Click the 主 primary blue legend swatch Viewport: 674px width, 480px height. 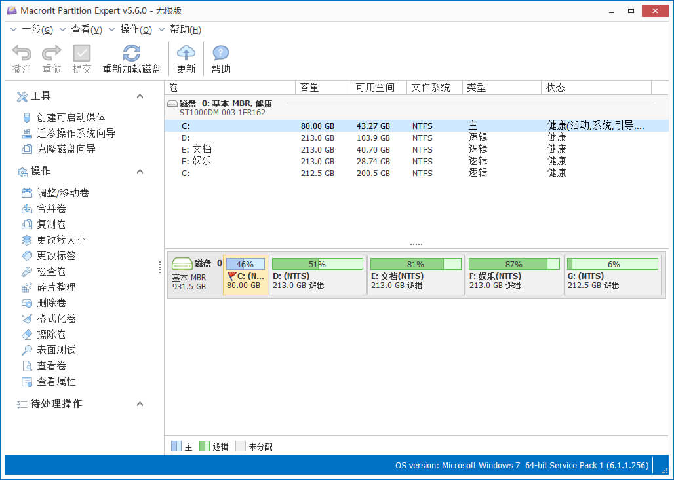click(176, 446)
